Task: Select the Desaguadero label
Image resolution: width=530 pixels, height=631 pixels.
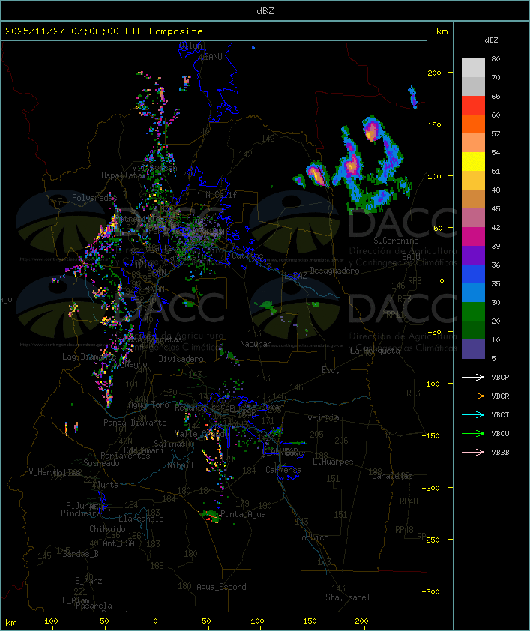Action: pos(334,271)
